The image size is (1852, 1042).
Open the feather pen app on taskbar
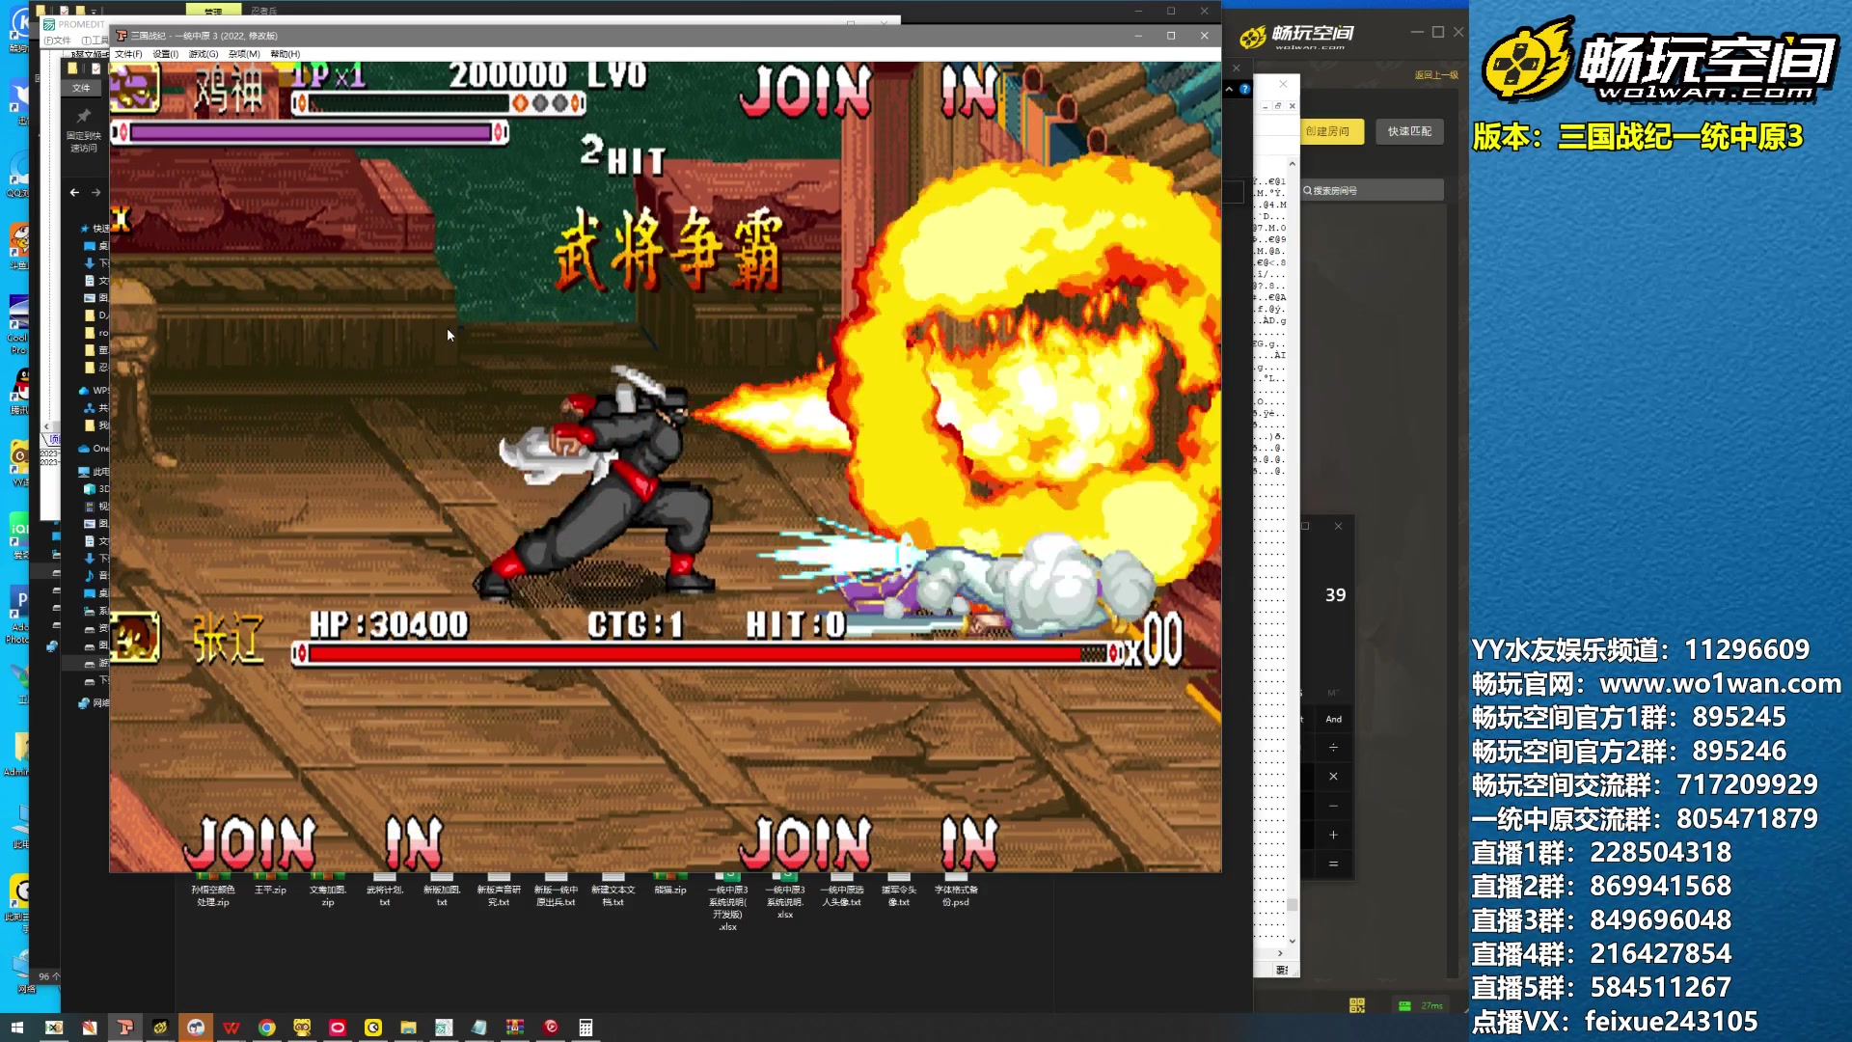pyautogui.click(x=90, y=1028)
